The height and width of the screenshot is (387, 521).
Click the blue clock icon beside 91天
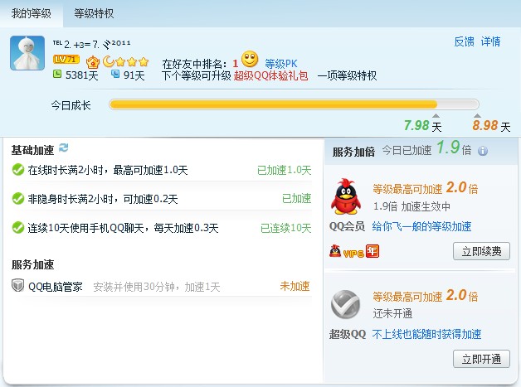115,74
